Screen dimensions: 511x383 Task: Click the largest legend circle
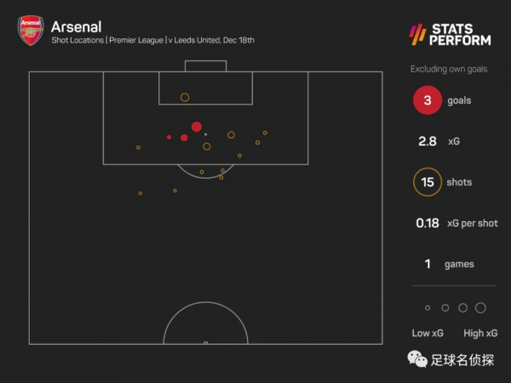(x=480, y=308)
